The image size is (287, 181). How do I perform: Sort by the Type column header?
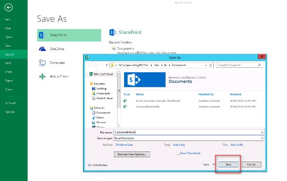point(127,94)
